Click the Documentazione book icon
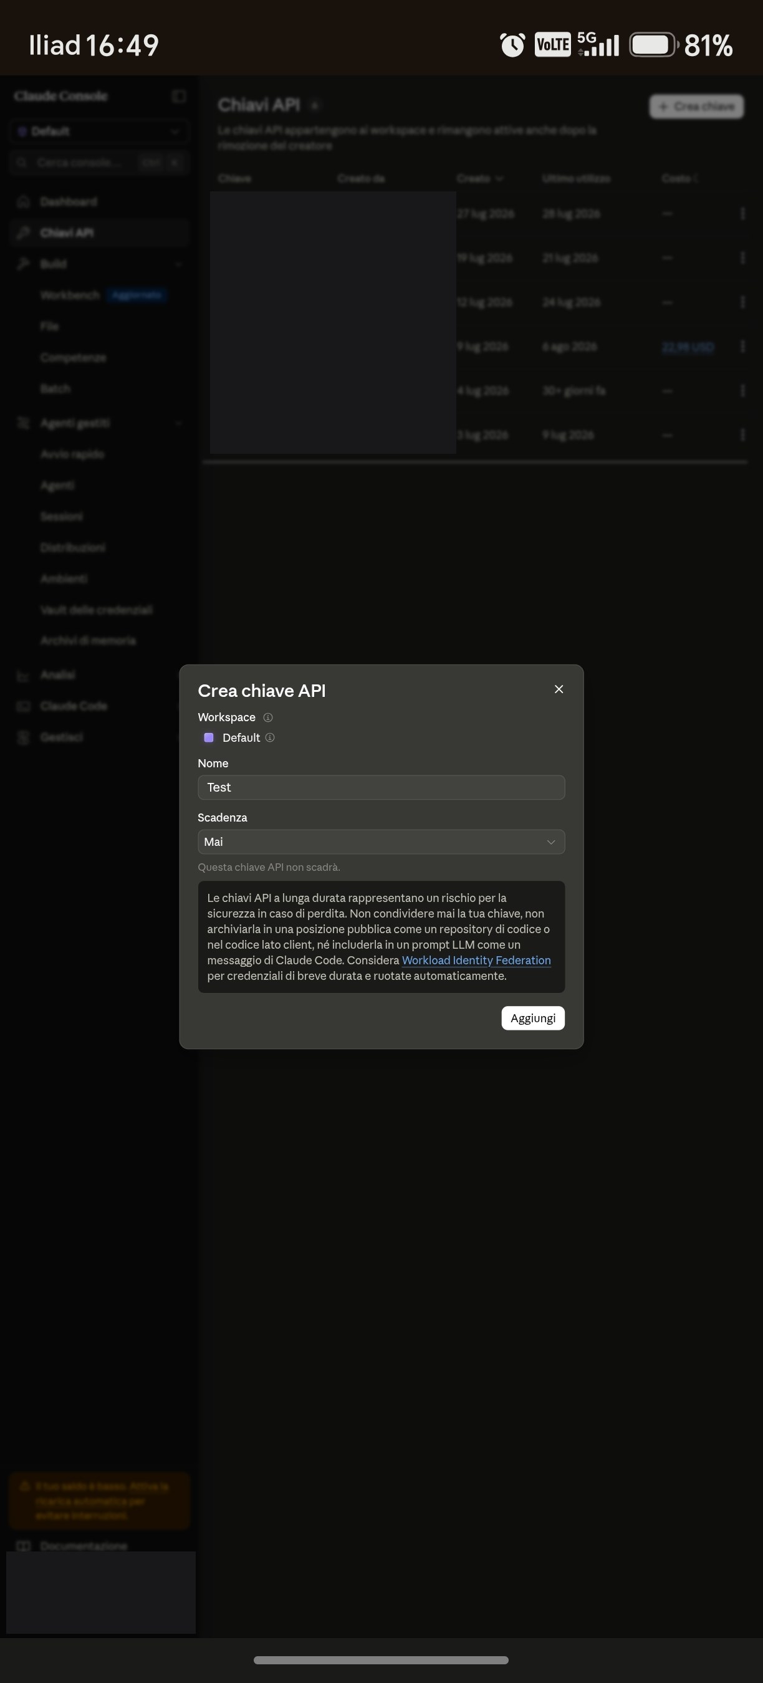This screenshot has height=1683, width=763. coord(24,1546)
